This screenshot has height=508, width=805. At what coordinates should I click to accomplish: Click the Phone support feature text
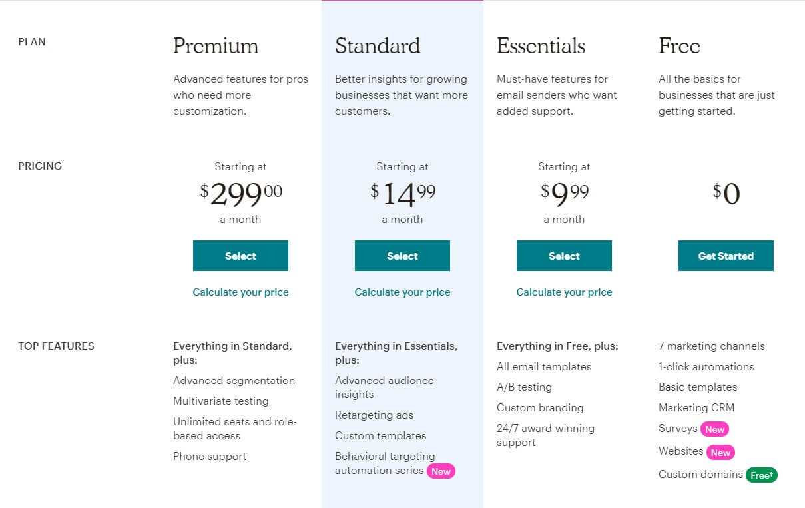[x=210, y=457]
